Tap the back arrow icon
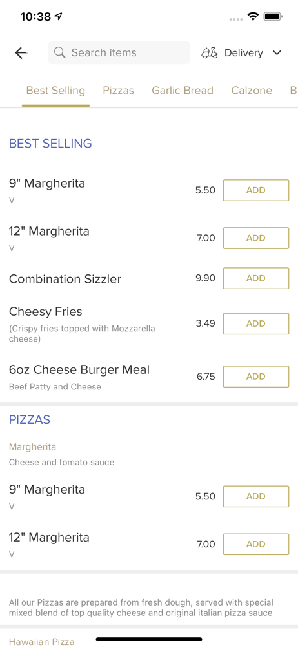298x647 pixels. [x=21, y=53]
